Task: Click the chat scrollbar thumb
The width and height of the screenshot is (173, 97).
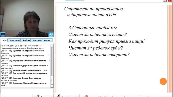Action: [52, 80]
